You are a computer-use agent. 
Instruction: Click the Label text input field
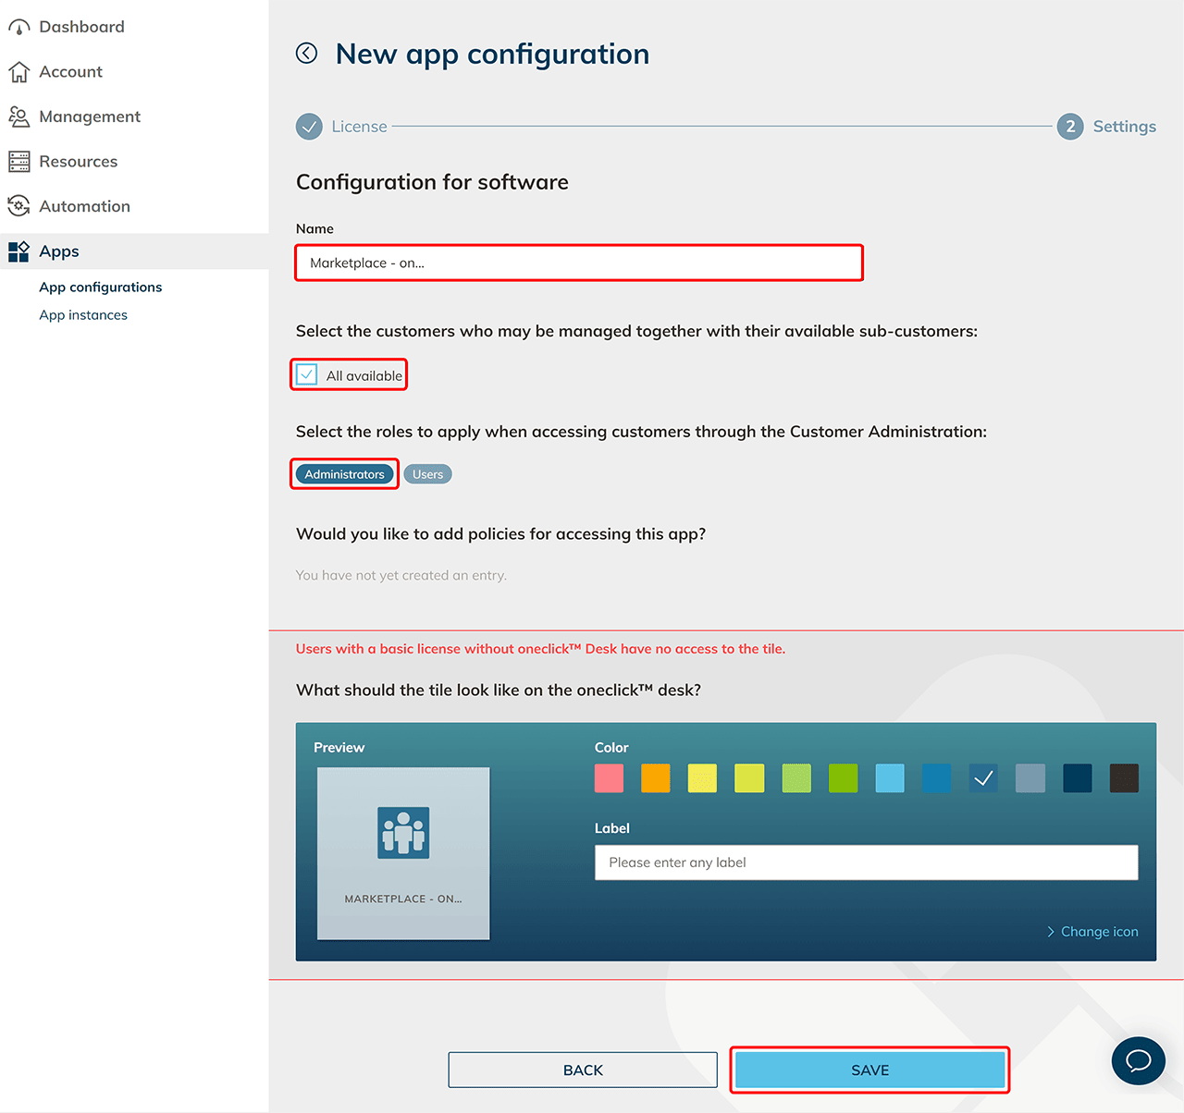(866, 862)
